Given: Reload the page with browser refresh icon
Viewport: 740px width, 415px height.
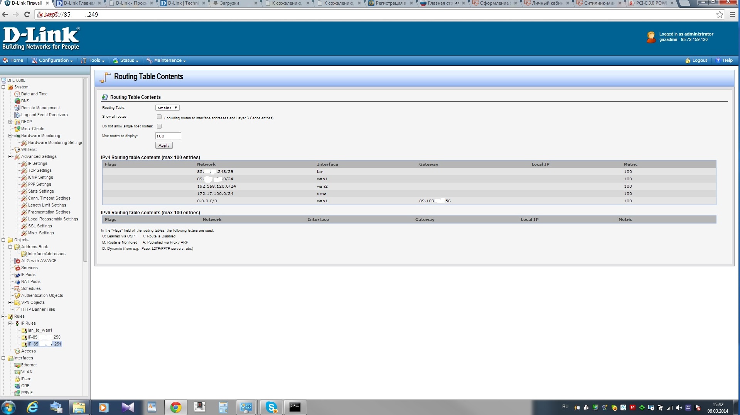Looking at the screenshot, I should pos(27,14).
